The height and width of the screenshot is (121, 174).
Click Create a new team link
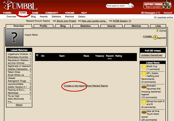click(x=74, y=86)
